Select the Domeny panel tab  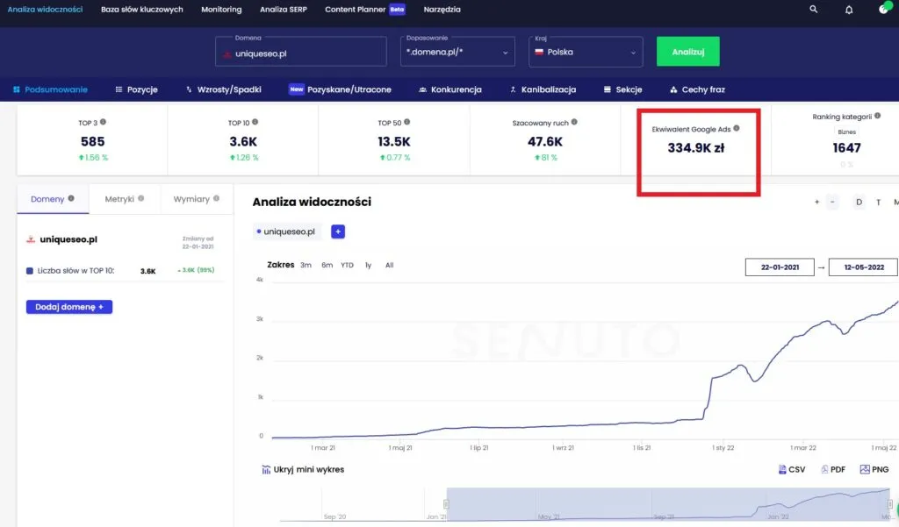53,199
